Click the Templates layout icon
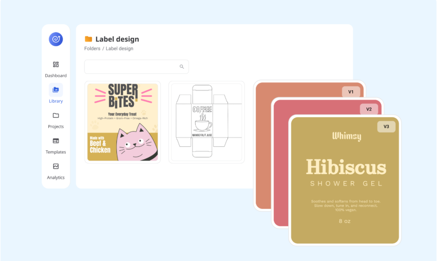Image resolution: width=437 pixels, height=261 pixels. click(x=56, y=141)
